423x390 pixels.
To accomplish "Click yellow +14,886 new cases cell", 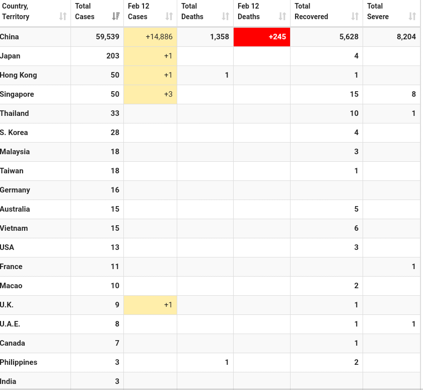I will pyautogui.click(x=151, y=37).
